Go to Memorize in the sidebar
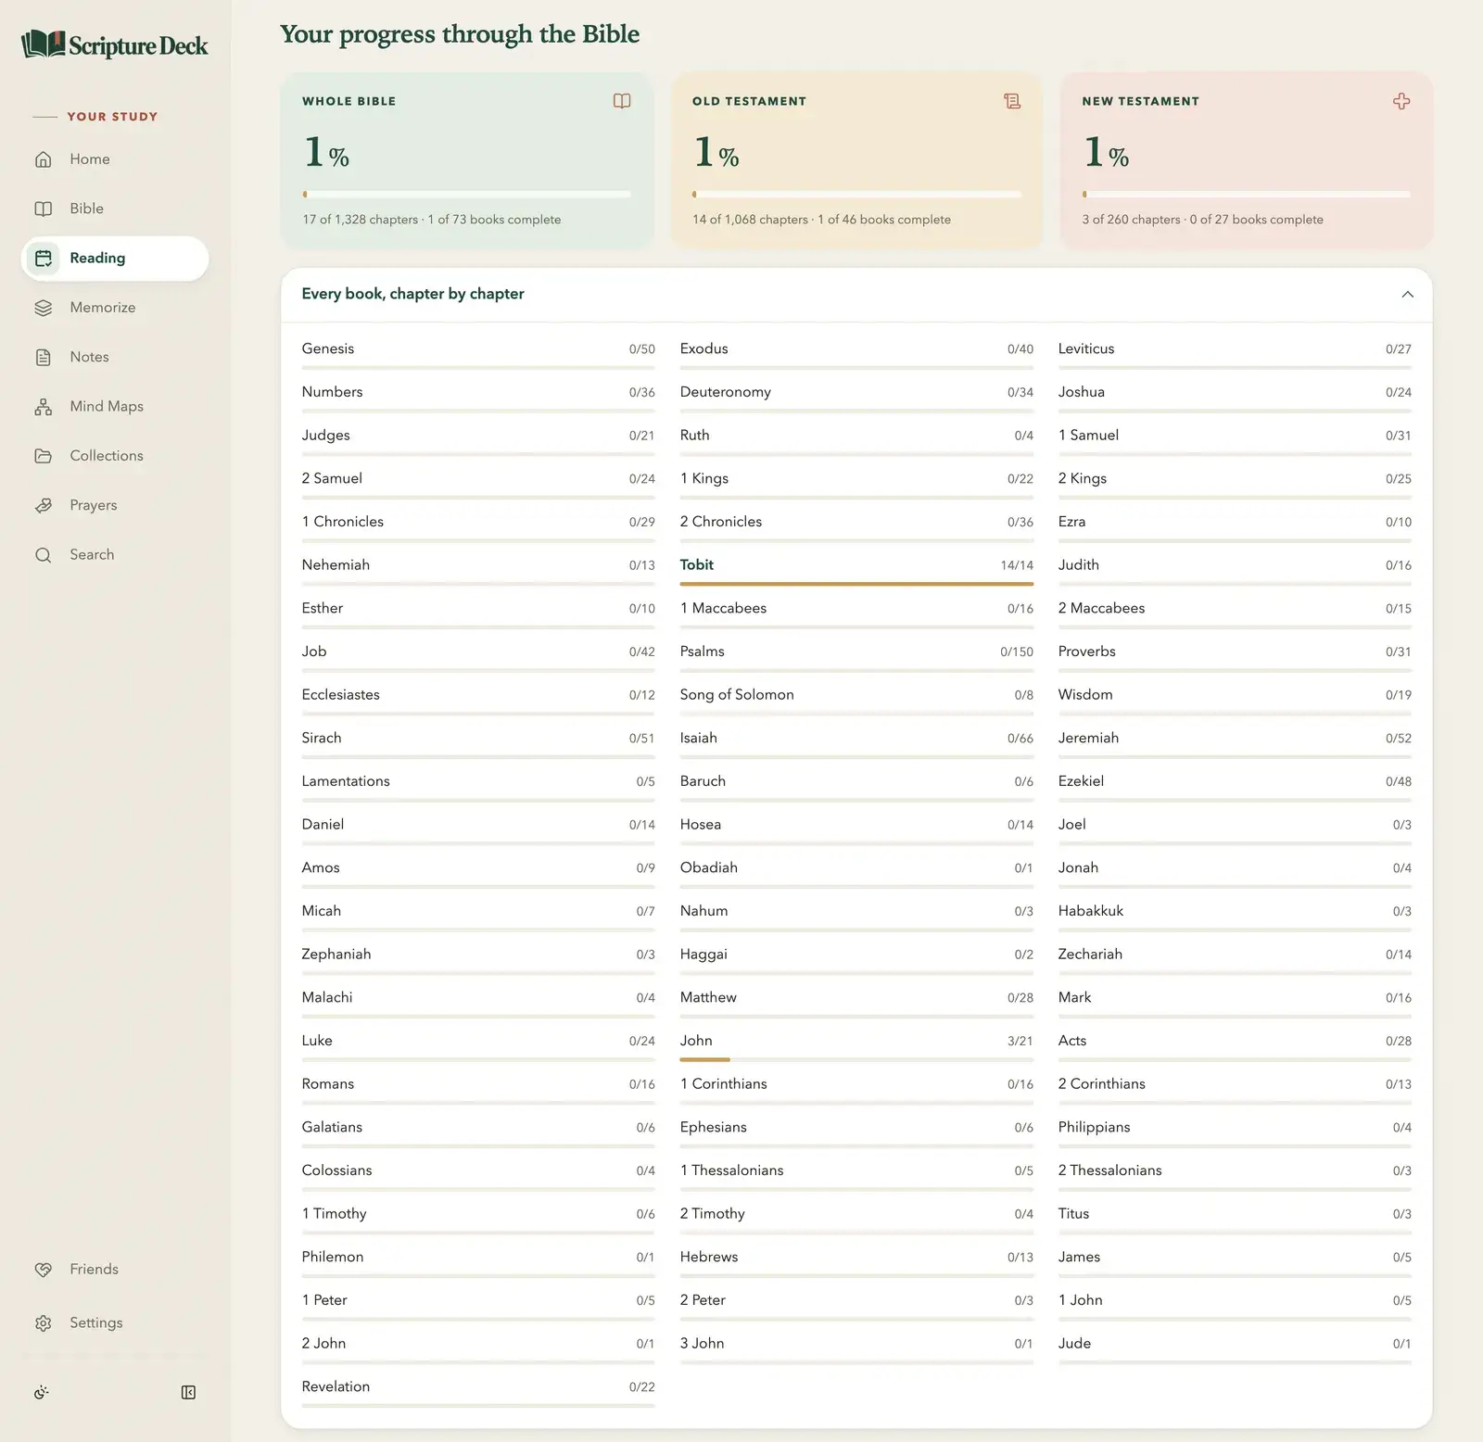The height and width of the screenshot is (1442, 1483). pos(115,308)
